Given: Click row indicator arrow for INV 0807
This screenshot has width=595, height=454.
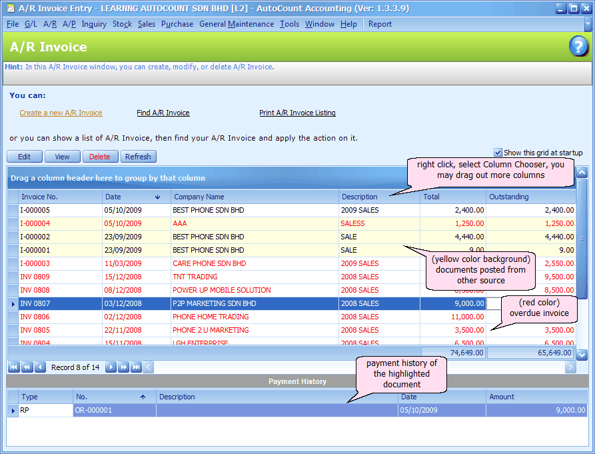Looking at the screenshot, I should tap(13, 304).
